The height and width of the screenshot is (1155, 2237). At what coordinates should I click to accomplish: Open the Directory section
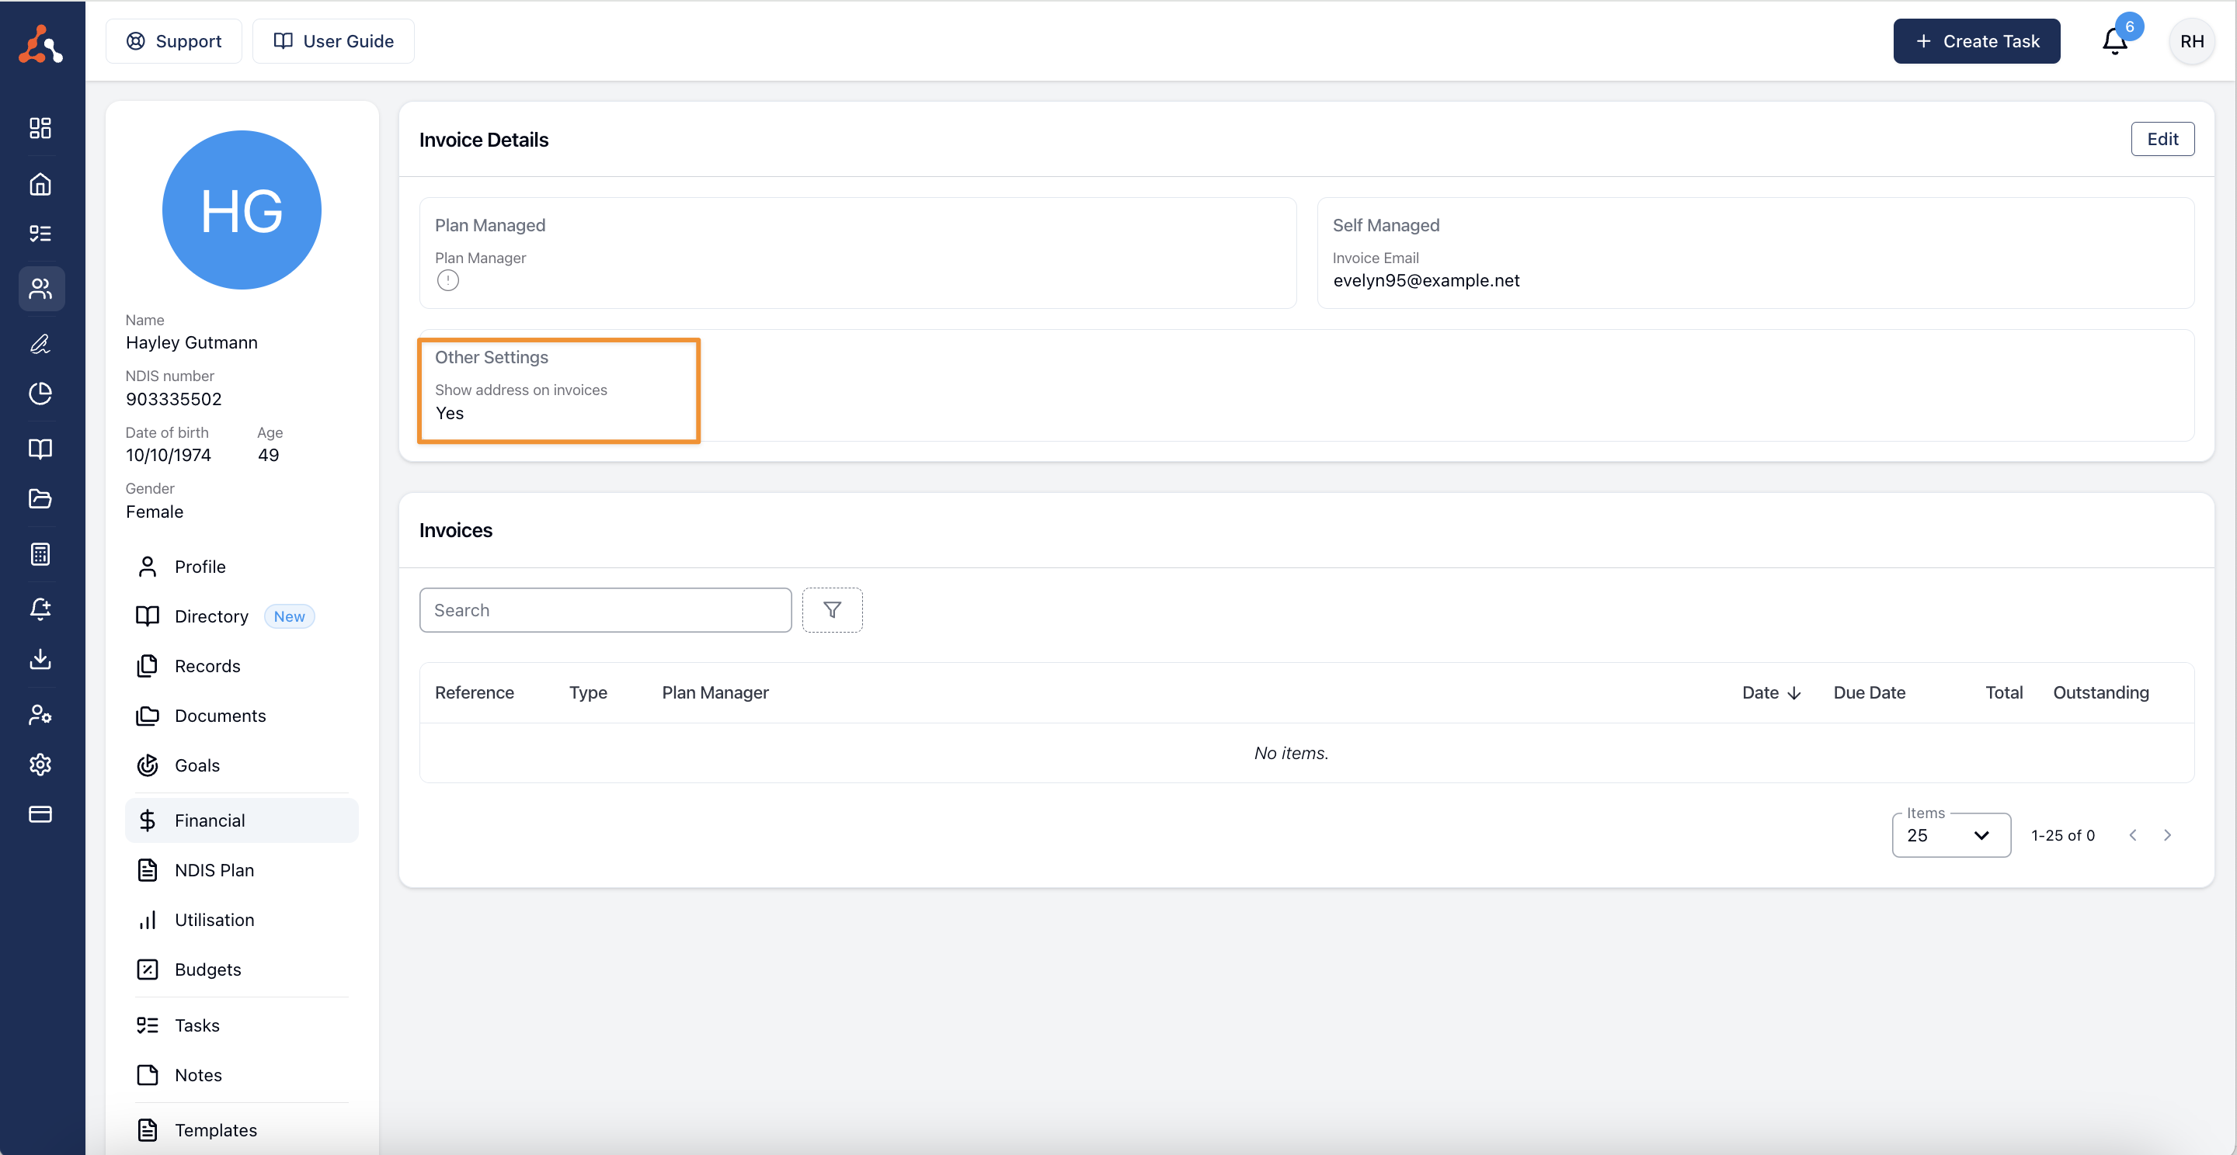click(x=211, y=616)
